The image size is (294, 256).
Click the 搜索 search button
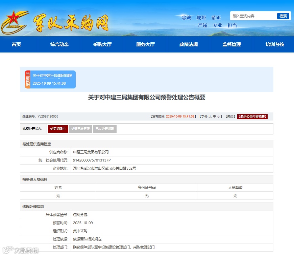click(283, 16)
